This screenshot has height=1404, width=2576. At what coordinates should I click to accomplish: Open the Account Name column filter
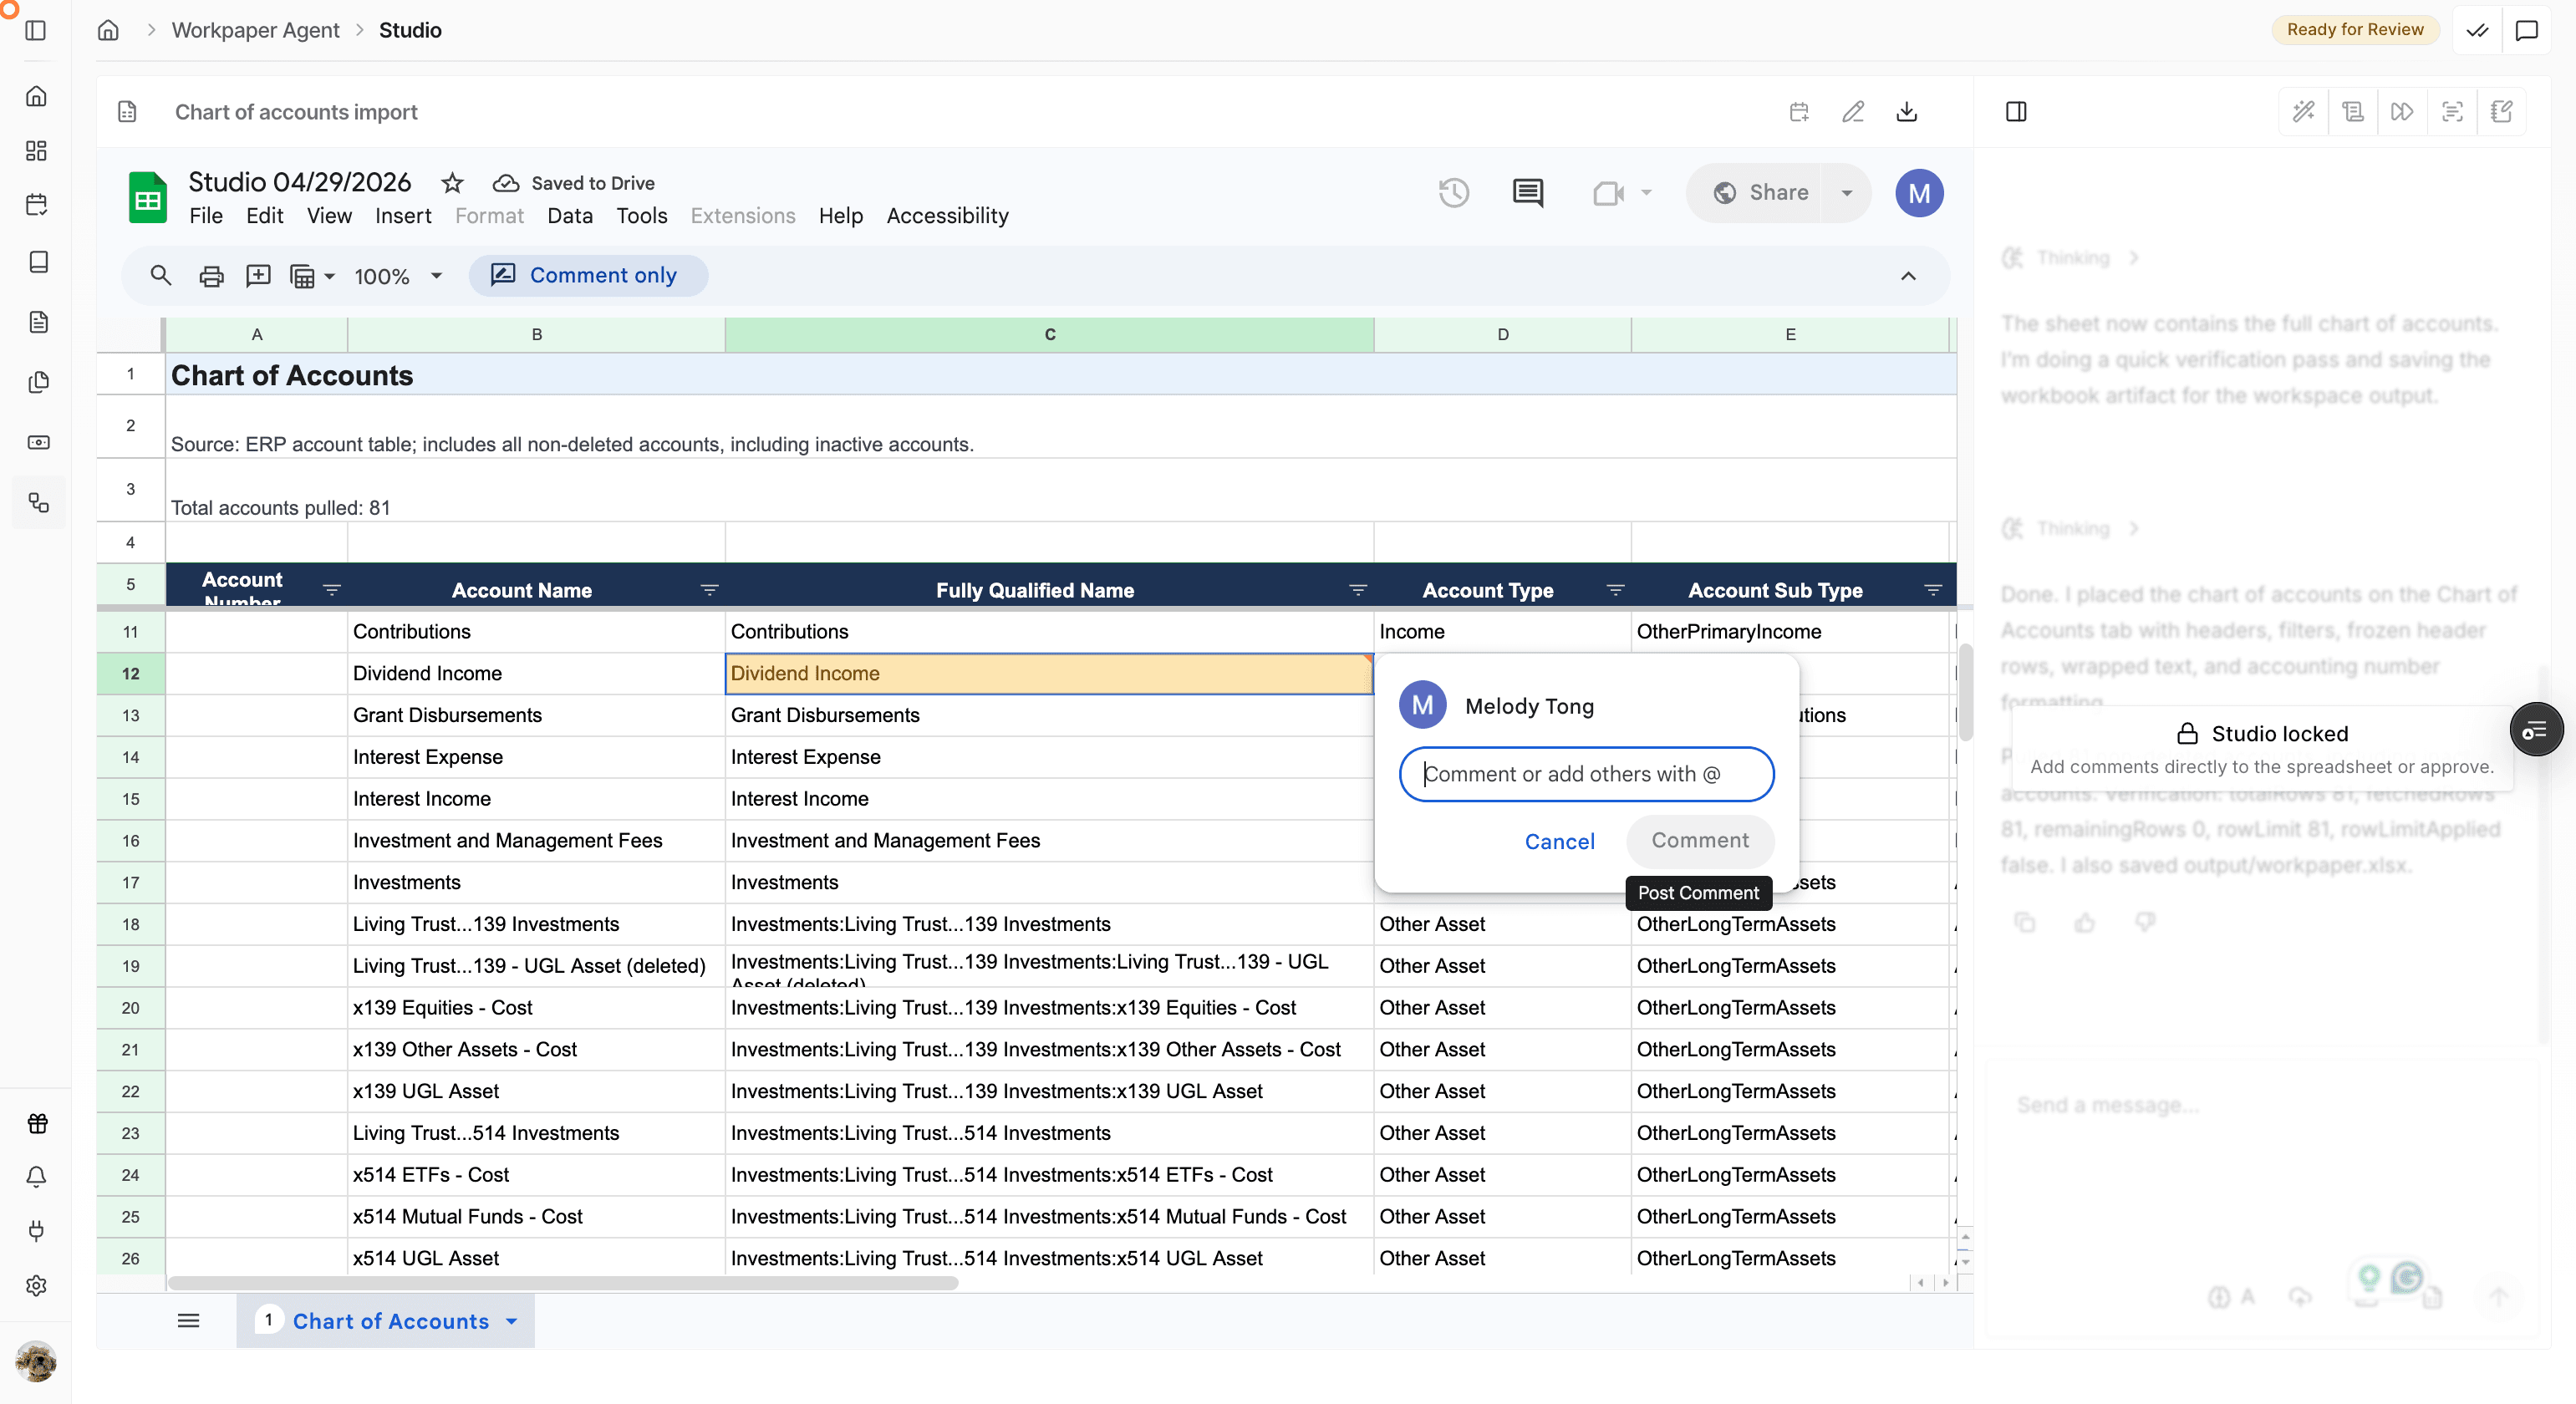pos(709,590)
